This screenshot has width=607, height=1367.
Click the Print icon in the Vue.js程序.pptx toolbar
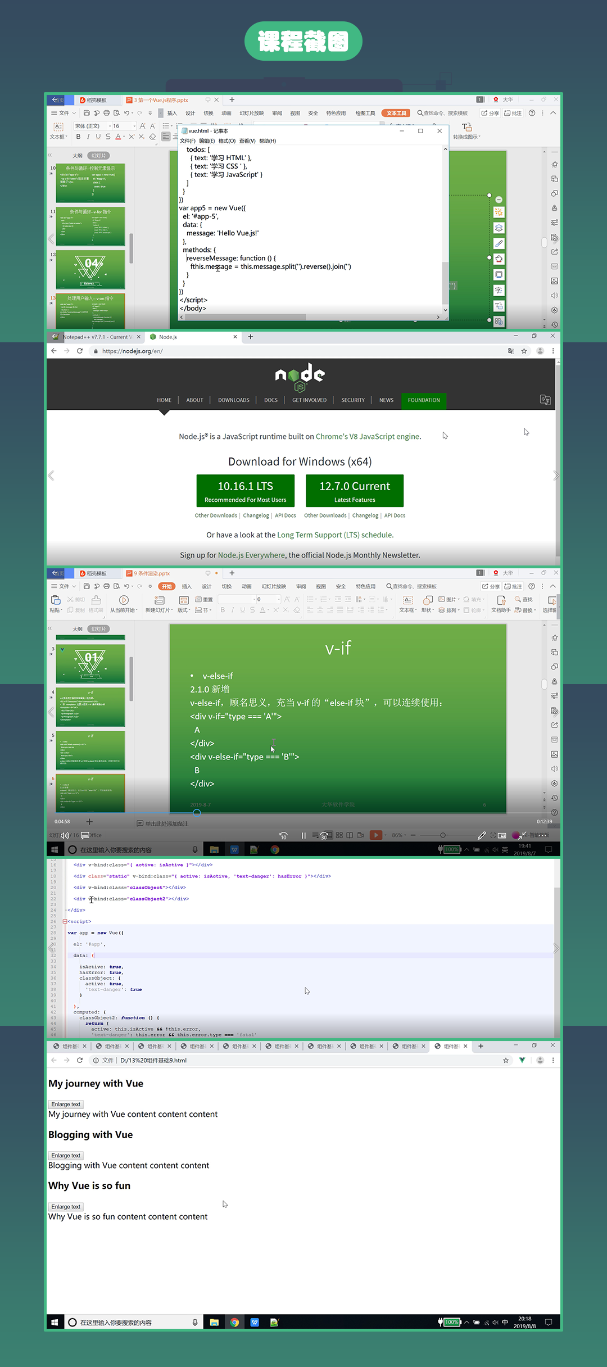(106, 113)
